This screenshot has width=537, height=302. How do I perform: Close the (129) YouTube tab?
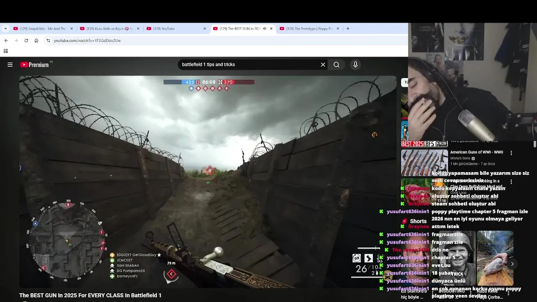pos(205,29)
